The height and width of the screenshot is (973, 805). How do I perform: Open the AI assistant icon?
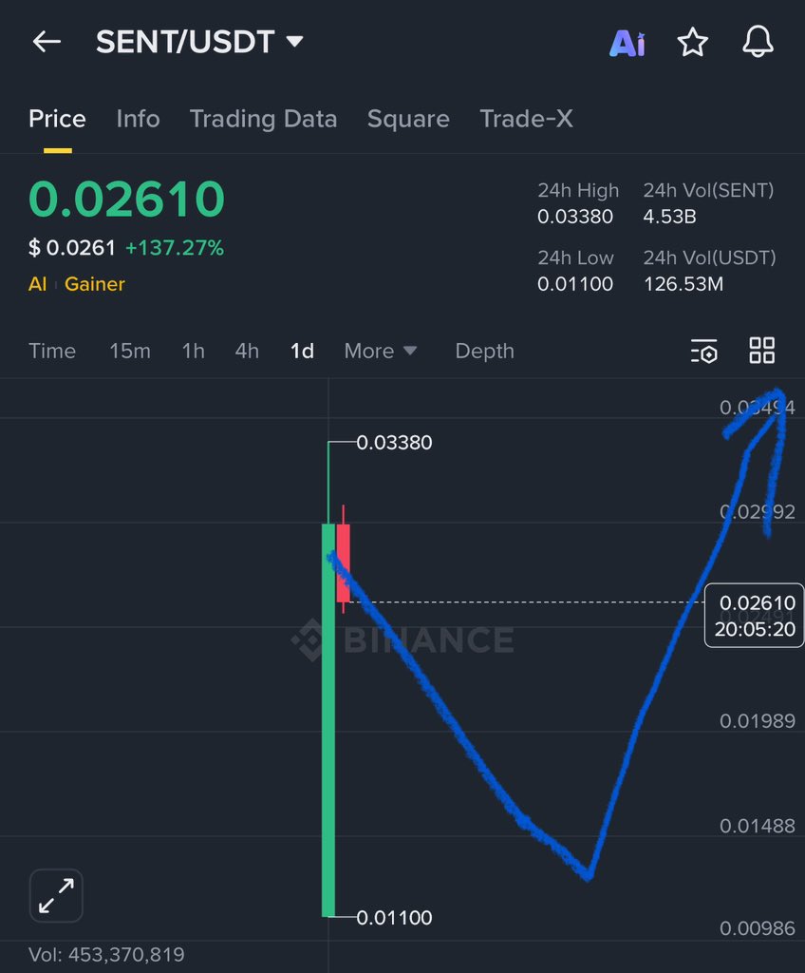pos(627,43)
